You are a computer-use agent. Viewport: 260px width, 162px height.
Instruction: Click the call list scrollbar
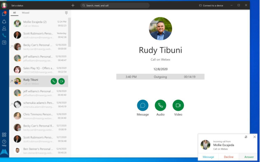tap(70, 32)
